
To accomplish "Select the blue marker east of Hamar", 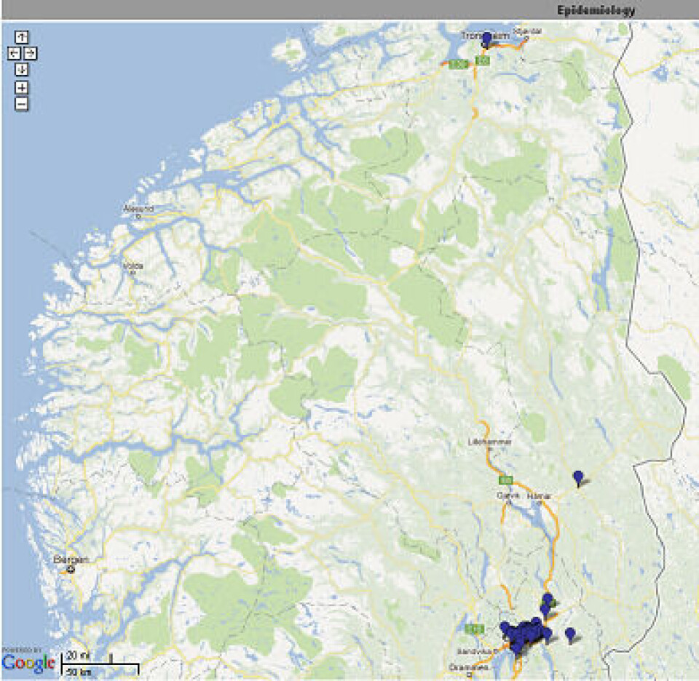I will (578, 477).
